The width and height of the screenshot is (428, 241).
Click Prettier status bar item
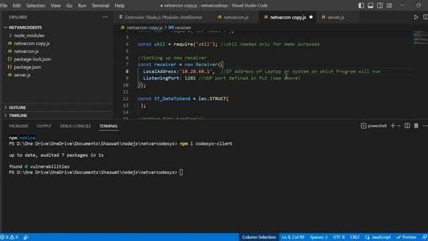[x=406, y=237]
